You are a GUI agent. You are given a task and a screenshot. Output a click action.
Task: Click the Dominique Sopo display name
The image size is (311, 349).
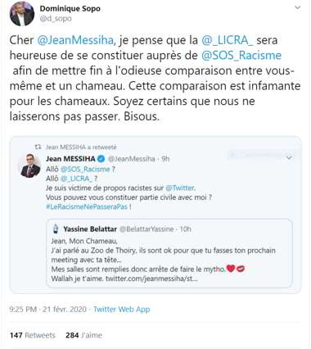(x=70, y=8)
